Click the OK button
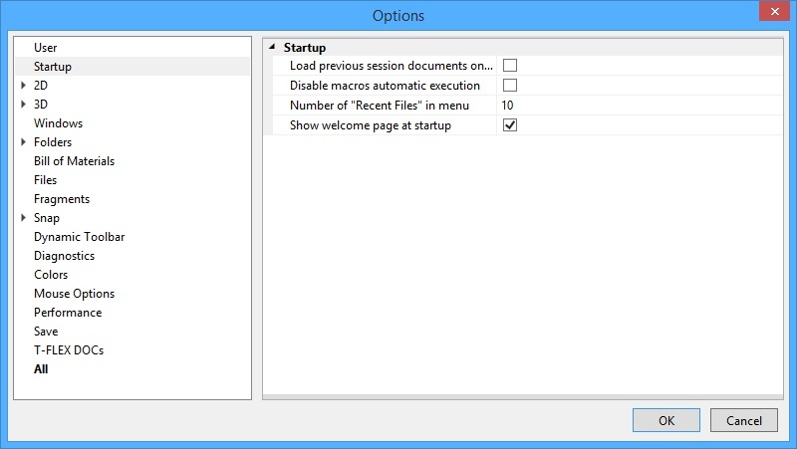The height and width of the screenshot is (449, 797). click(665, 420)
